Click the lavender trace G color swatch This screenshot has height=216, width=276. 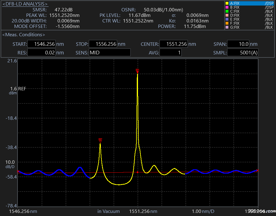(227, 27)
